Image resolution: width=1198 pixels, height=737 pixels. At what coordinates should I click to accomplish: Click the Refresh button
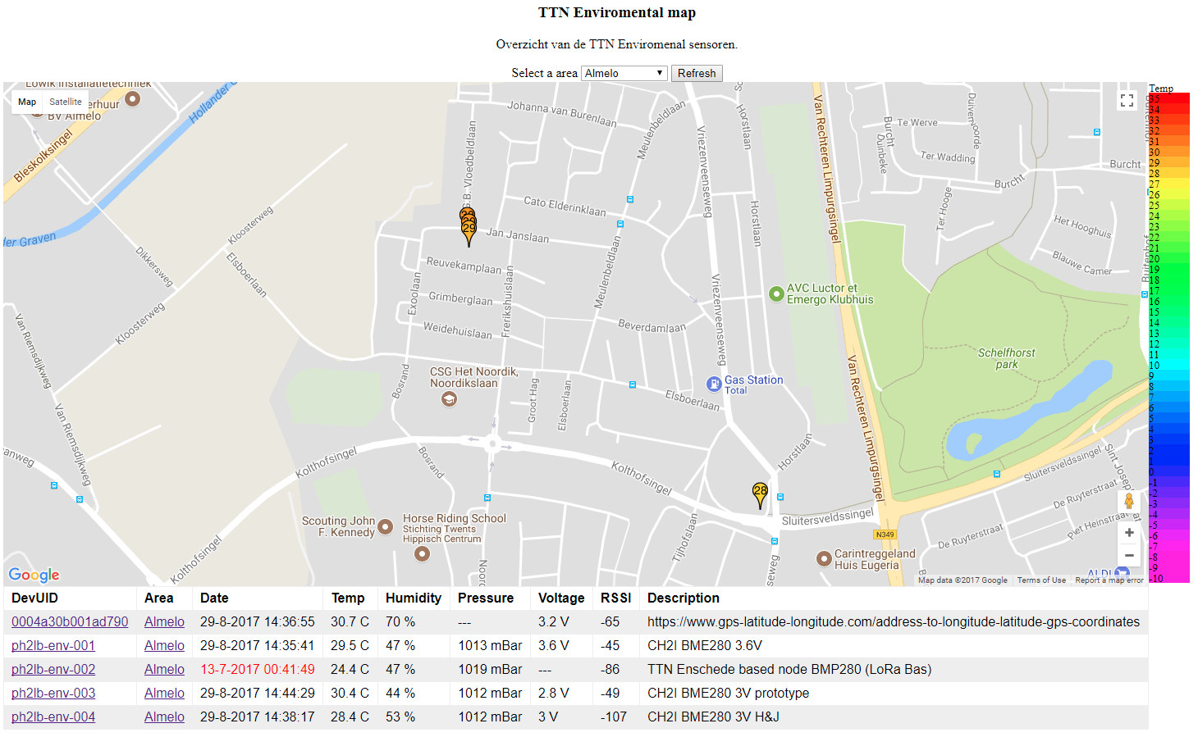pos(697,73)
